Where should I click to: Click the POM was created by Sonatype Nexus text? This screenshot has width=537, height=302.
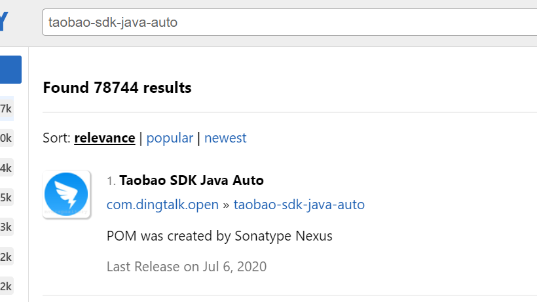219,236
